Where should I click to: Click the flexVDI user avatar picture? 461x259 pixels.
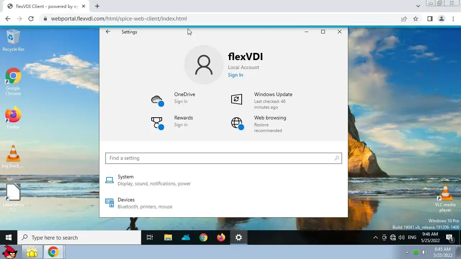tap(204, 65)
